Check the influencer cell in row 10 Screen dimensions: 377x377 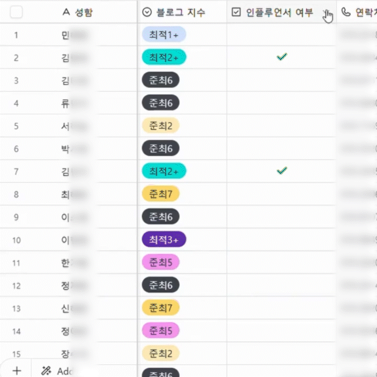282,239
